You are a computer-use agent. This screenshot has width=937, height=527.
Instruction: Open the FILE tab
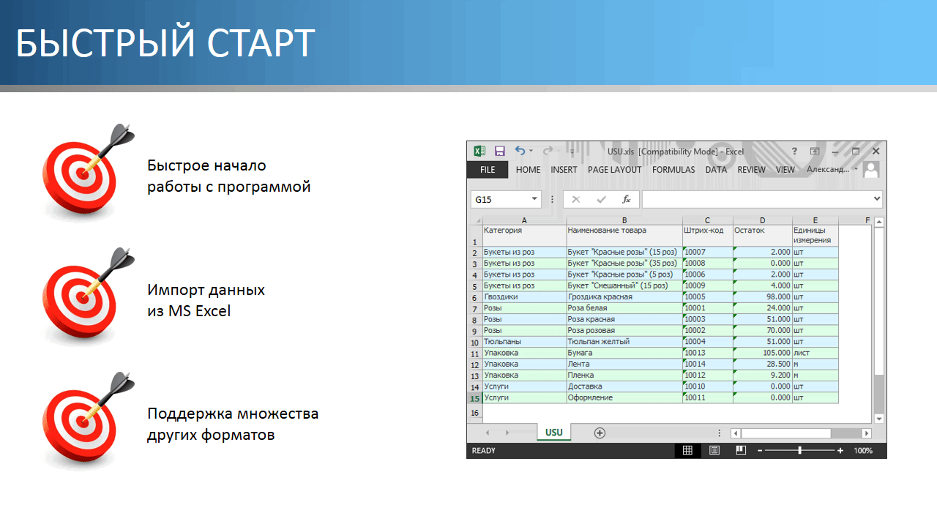pos(488,170)
